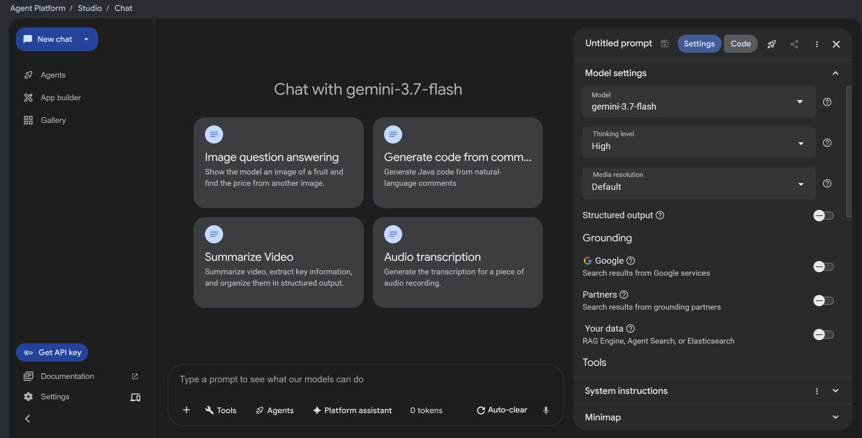Open help for Media resolution
The image size is (862, 438).
tap(827, 183)
